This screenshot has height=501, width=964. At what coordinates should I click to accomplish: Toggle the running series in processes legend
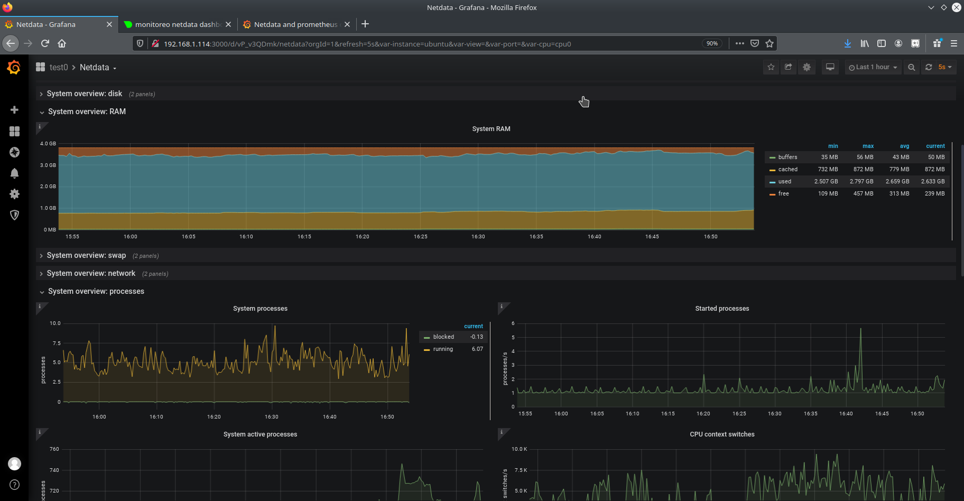(442, 349)
